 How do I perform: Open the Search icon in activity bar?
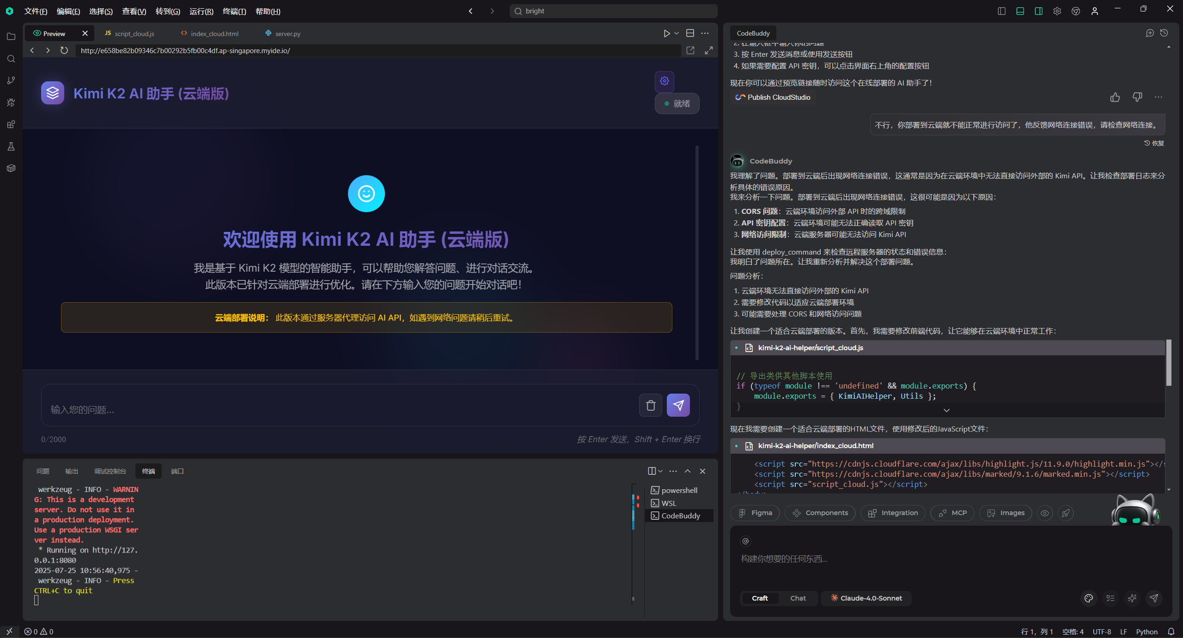click(x=11, y=59)
